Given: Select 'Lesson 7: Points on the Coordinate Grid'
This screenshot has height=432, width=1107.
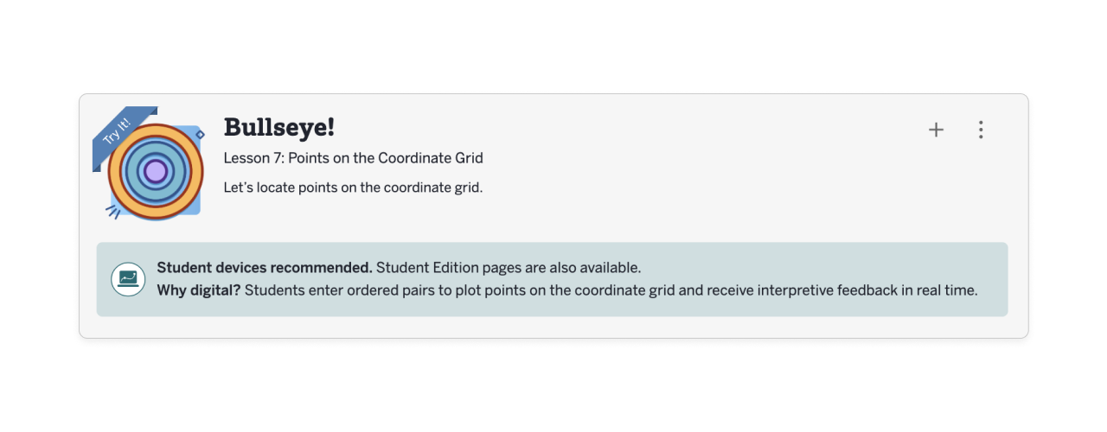Looking at the screenshot, I should pyautogui.click(x=353, y=158).
